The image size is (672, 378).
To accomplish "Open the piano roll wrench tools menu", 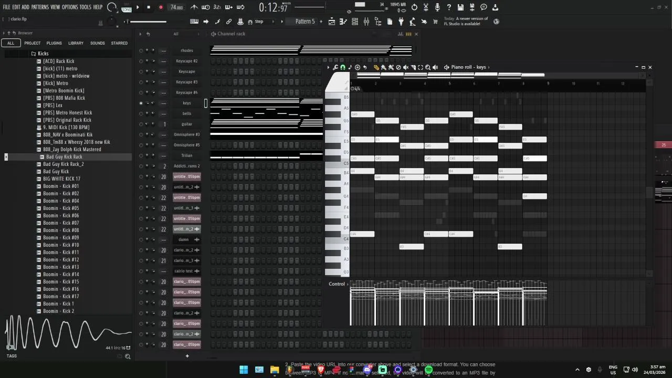I will coord(335,67).
